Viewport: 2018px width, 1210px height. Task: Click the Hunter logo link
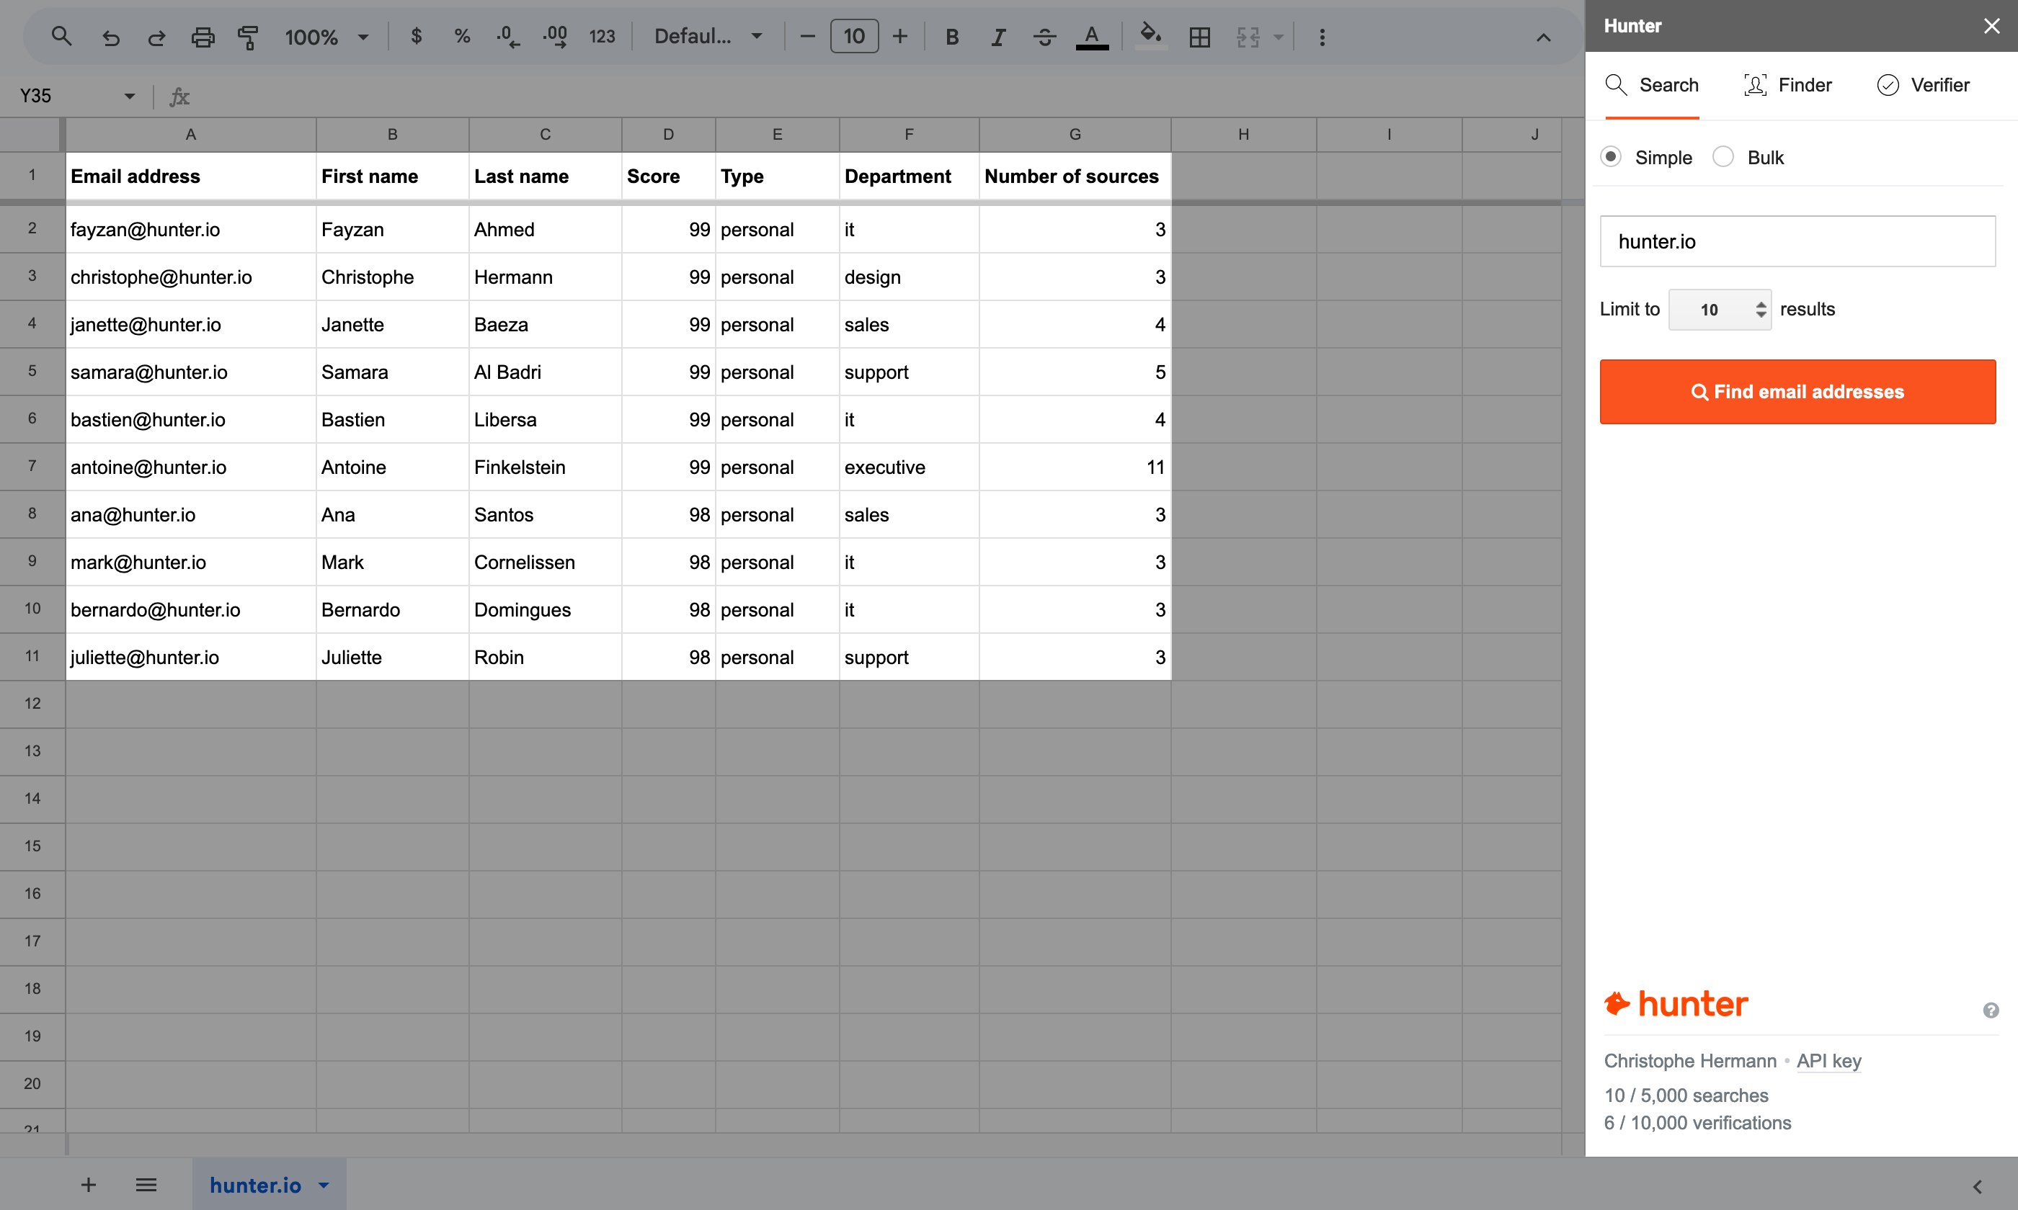coord(1676,1004)
